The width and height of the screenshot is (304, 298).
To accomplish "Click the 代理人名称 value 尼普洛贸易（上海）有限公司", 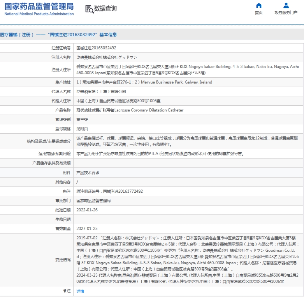I will (101, 92).
